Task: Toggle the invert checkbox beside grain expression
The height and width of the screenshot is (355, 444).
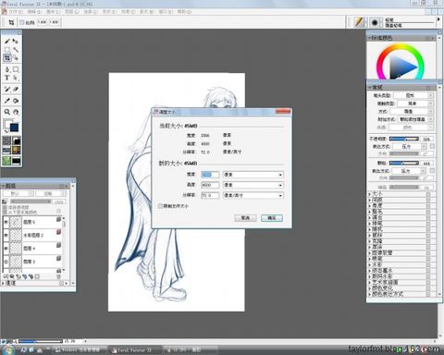Action: pyautogui.click(x=432, y=170)
